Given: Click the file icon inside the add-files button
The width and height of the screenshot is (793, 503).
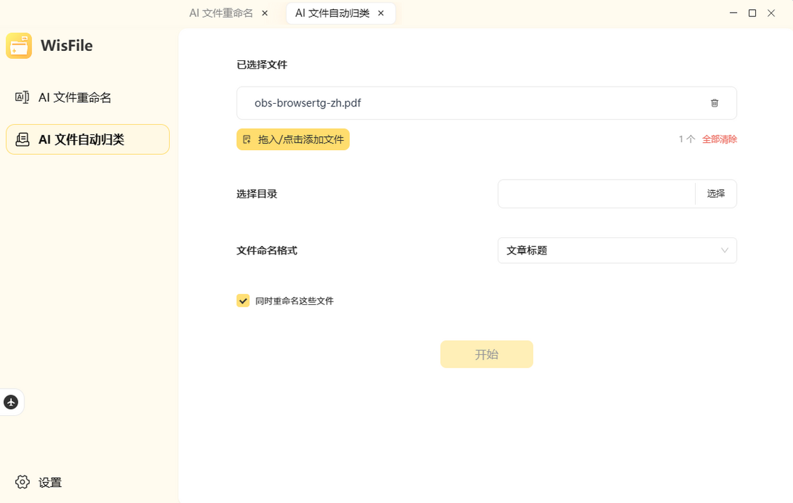Looking at the screenshot, I should (x=246, y=139).
